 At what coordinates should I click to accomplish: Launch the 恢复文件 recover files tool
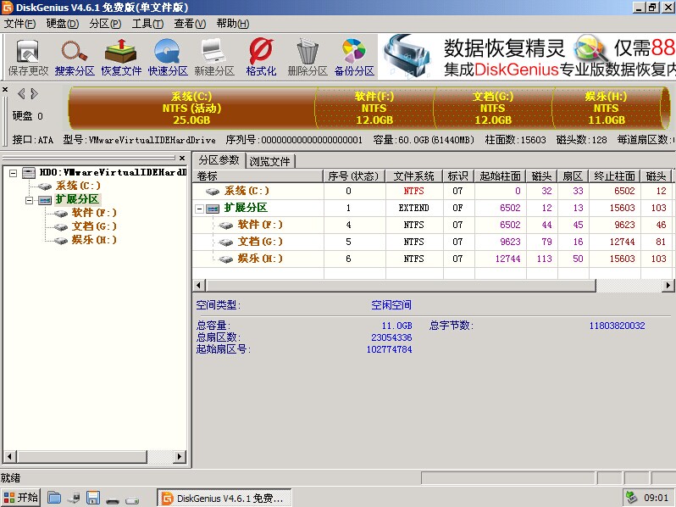click(x=121, y=57)
